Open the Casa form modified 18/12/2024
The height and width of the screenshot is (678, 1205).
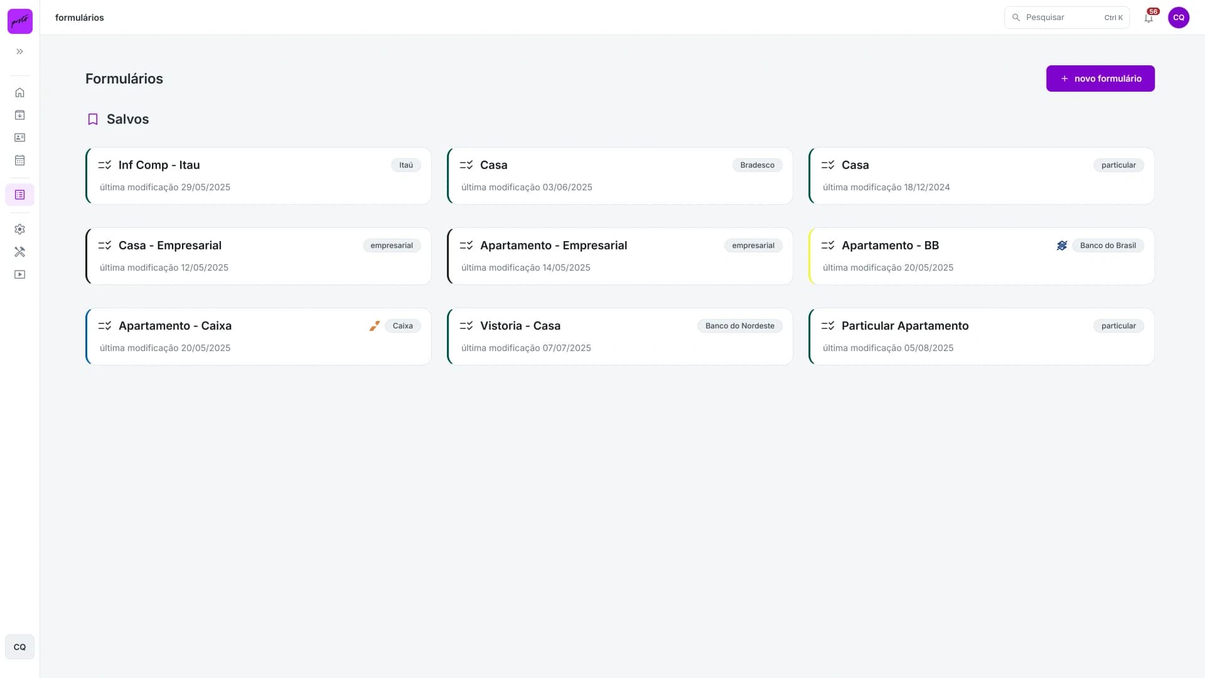coord(982,176)
